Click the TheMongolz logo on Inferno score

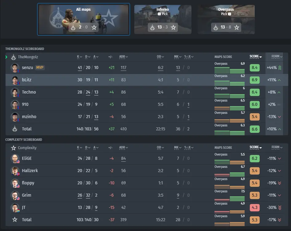point(152,27)
